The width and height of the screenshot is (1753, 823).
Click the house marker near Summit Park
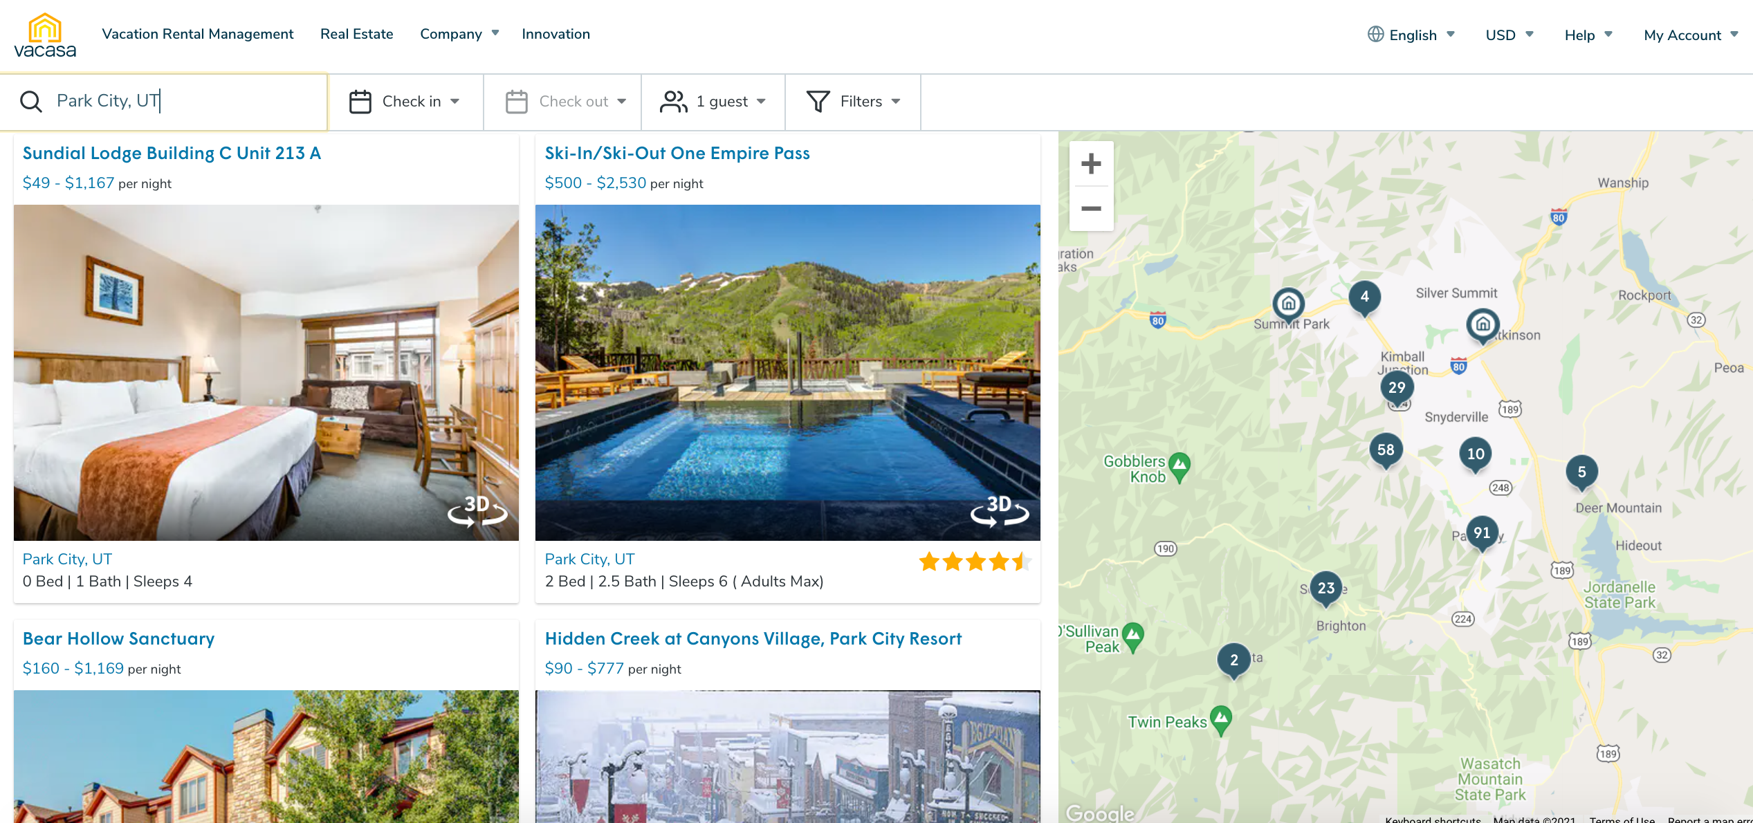click(x=1288, y=304)
